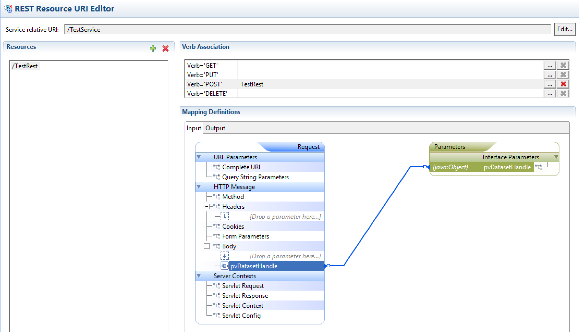Collapse the URL Parameters section
This screenshot has height=332, width=579.
click(199, 157)
